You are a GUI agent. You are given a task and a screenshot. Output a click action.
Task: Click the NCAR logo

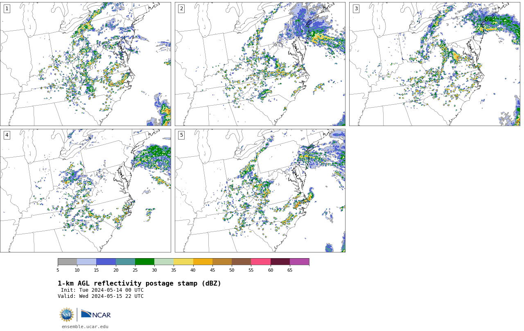coord(96,314)
